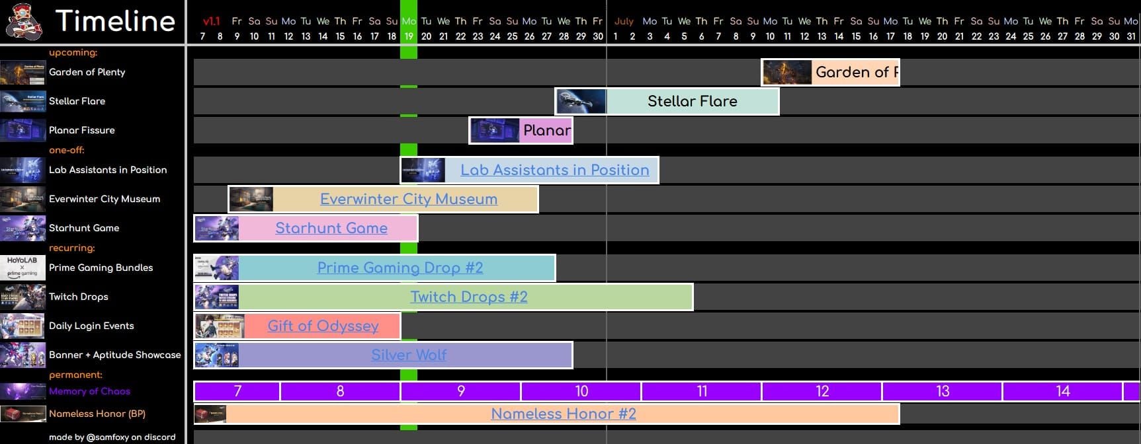Click Stellar Flare sidebar thumbnail icon
This screenshot has width=1141, height=444.
tap(23, 101)
